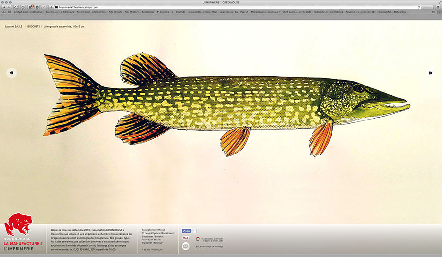Screen dimensions: 442x257
Task: Open 'Consultez le dossier d'appel à projet' link
Action: pos(212,240)
